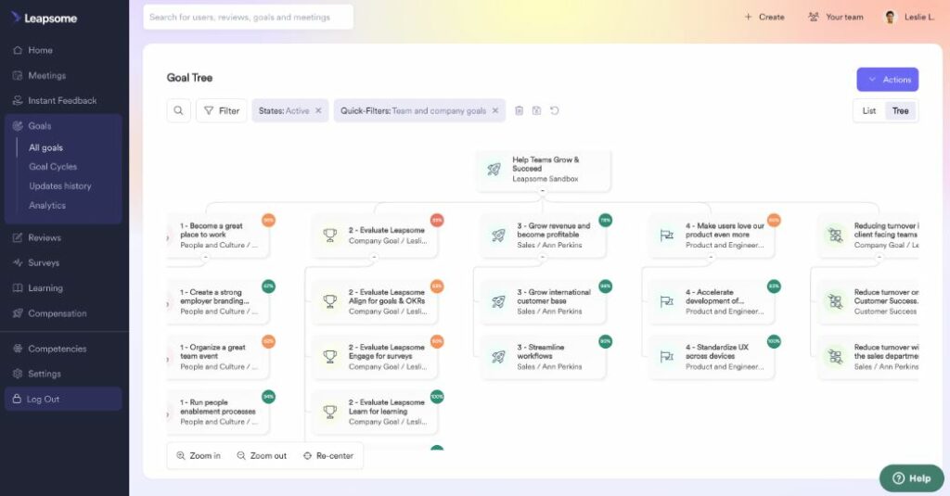Open Leslie L. profile avatar
950x496 pixels.
(x=890, y=17)
